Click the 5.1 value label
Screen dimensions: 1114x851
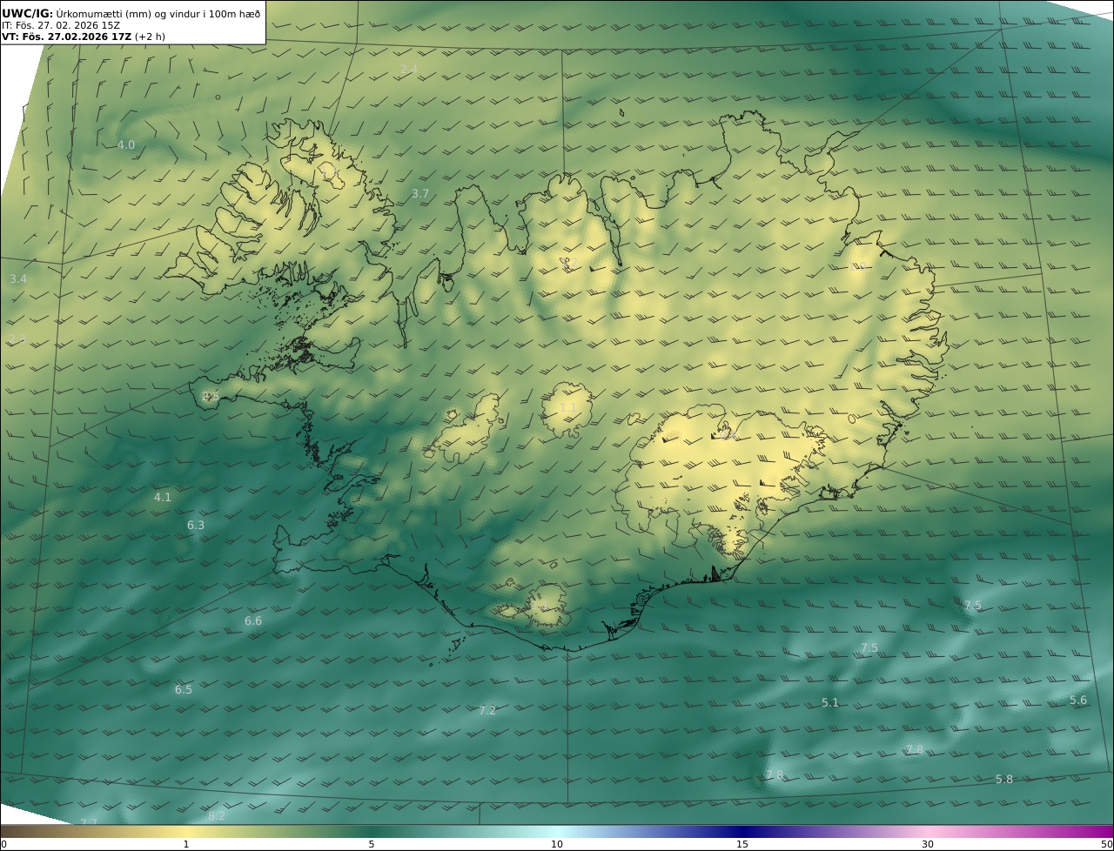(x=830, y=702)
